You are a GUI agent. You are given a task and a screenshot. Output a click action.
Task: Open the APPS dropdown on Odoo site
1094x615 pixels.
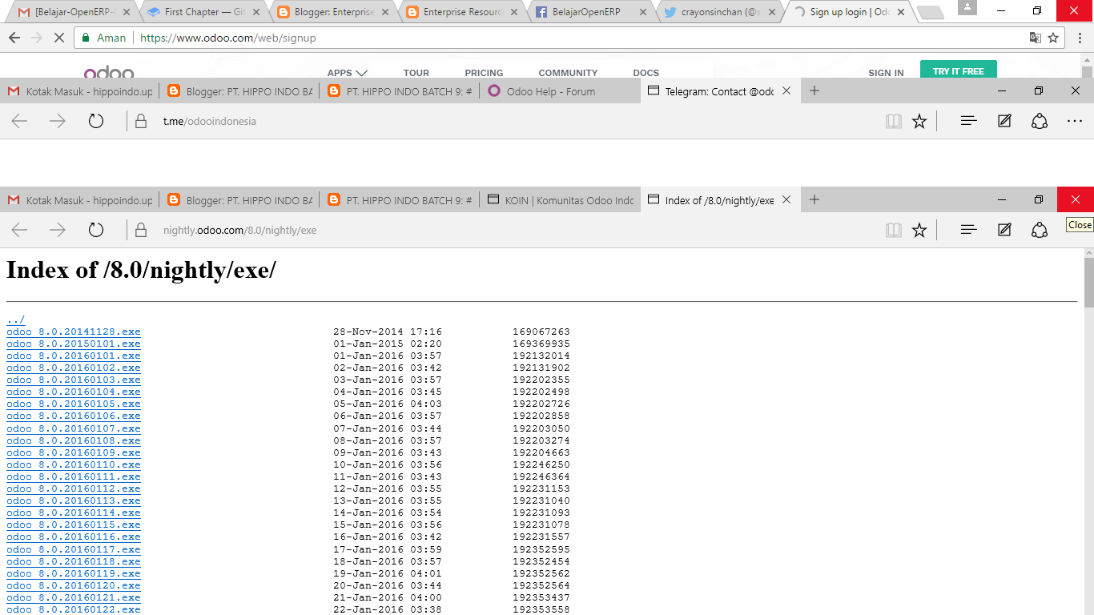(348, 73)
